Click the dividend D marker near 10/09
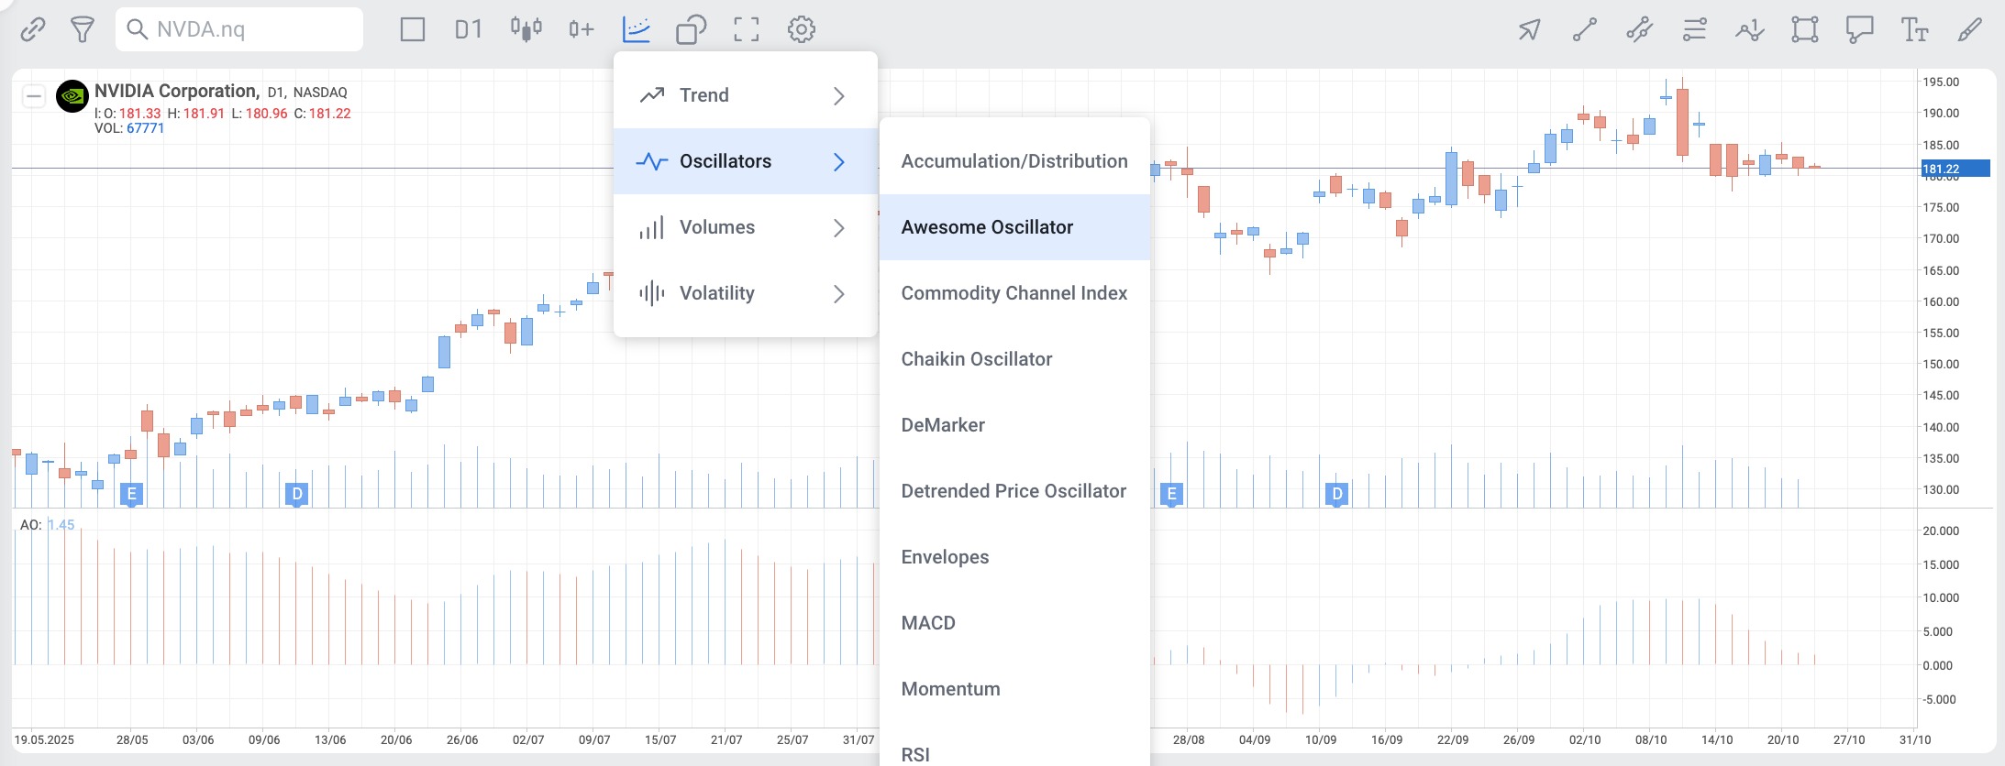 click(x=1336, y=495)
